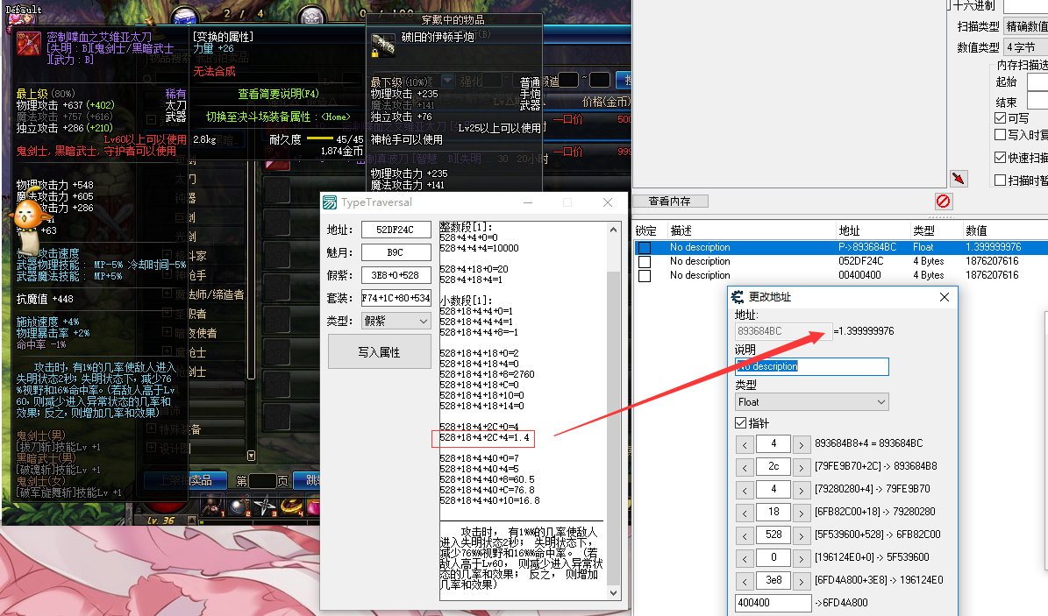Click 查看简要说明(F4) in the item tooltip

(278, 95)
